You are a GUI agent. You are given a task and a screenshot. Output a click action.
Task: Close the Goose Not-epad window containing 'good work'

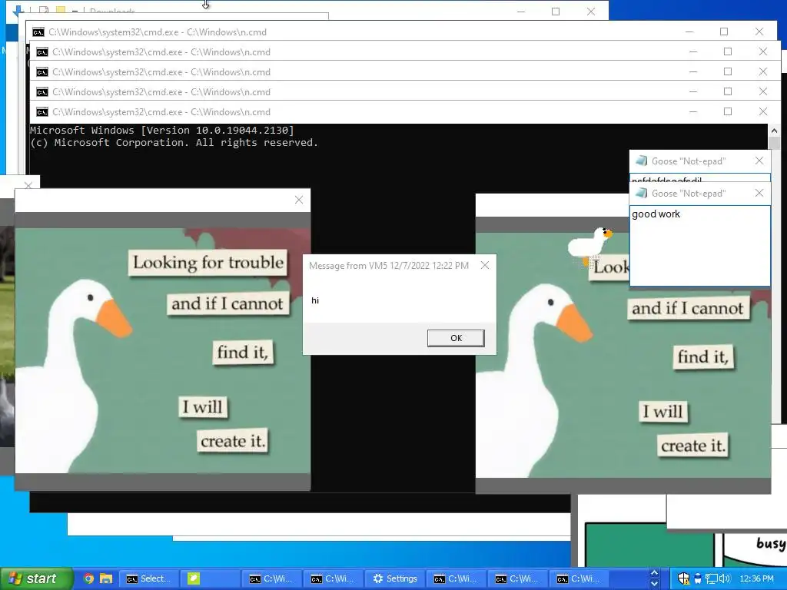[759, 193]
